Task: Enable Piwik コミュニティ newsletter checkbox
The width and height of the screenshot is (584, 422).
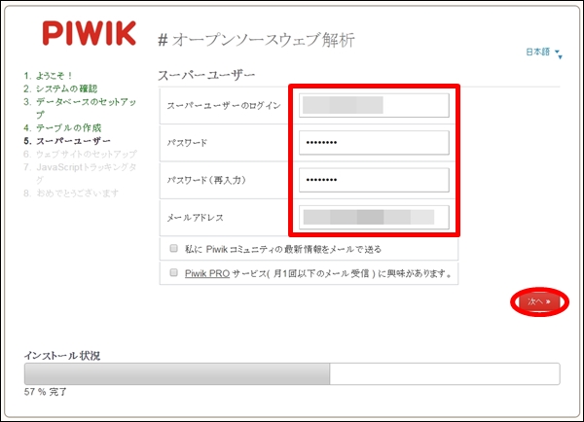Action: click(x=173, y=248)
